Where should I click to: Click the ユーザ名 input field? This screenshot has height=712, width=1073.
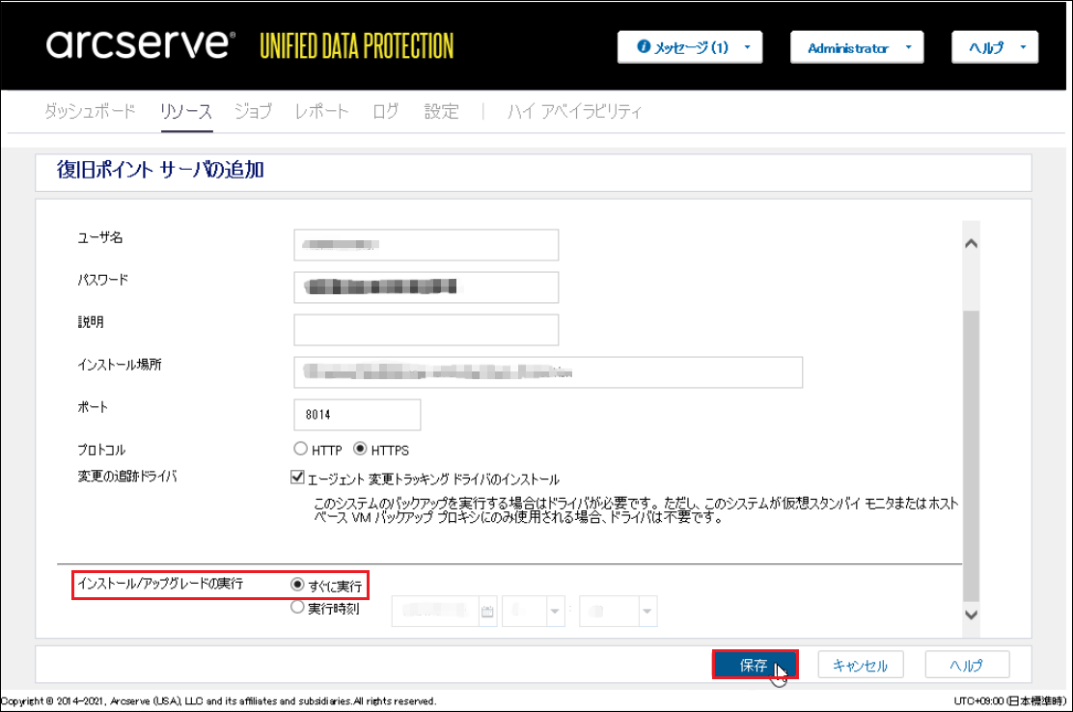tap(426, 245)
